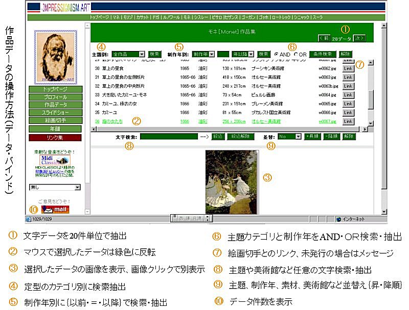Select the OR radio button

pos(296,54)
